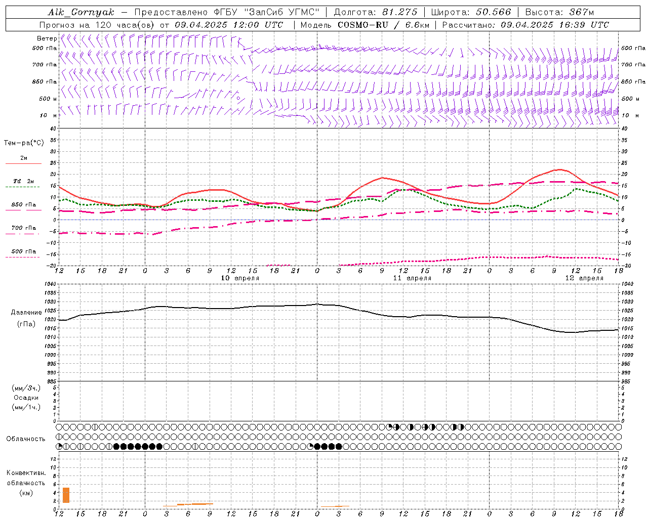Click the '2м' temperature legend entry

coord(24,158)
